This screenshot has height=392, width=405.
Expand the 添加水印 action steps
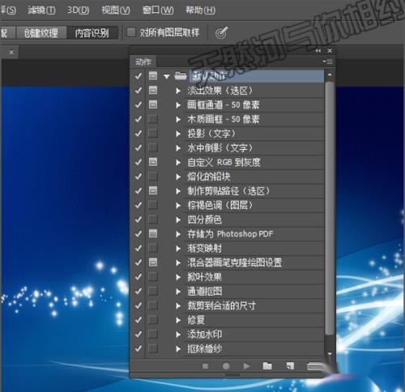tap(178, 334)
